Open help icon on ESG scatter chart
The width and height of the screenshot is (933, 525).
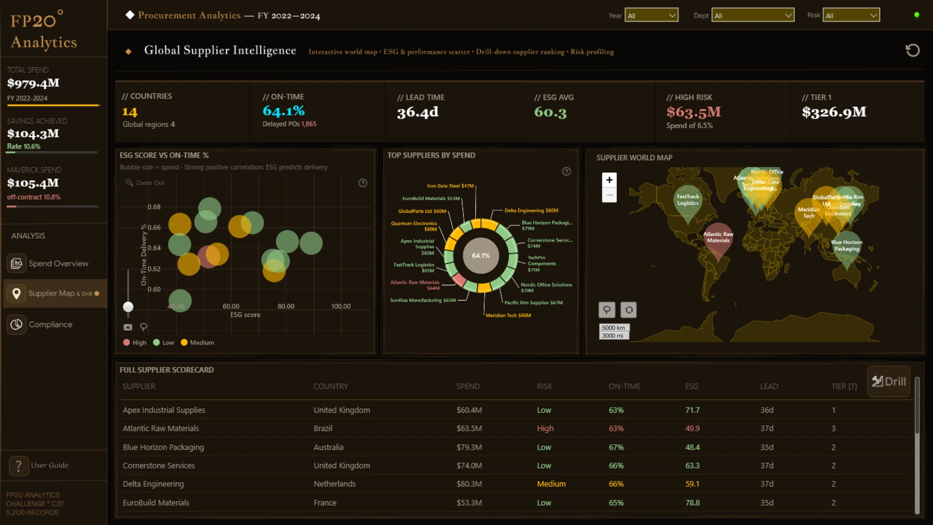pyautogui.click(x=363, y=183)
